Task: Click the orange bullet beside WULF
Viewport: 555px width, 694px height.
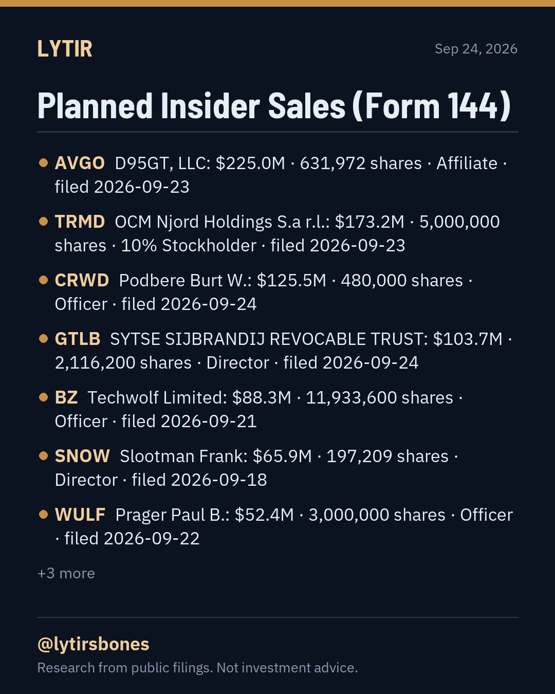Action: (43, 515)
